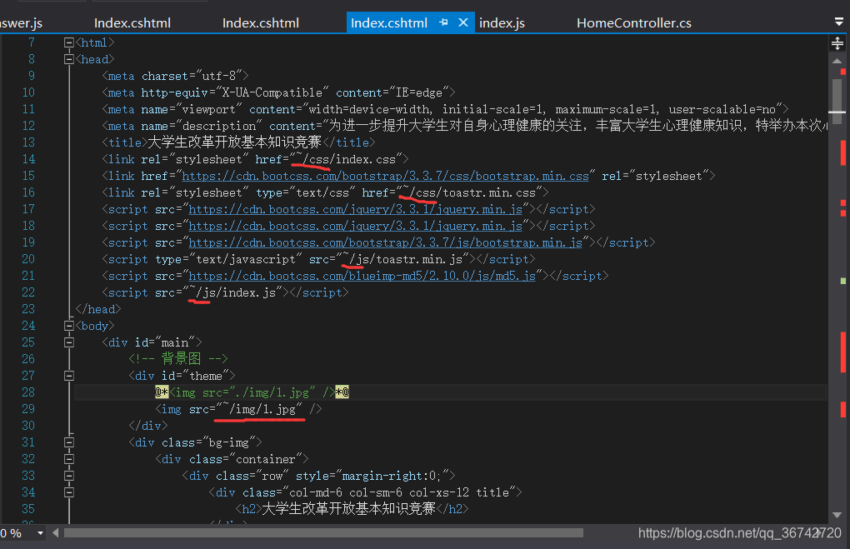Collapse the body section on line 24

69,326
